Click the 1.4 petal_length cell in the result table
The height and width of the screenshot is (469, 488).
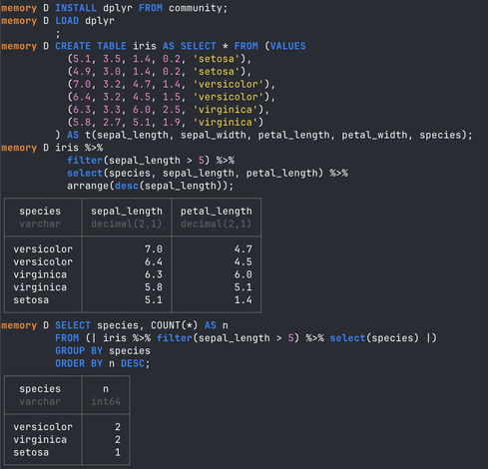(244, 300)
